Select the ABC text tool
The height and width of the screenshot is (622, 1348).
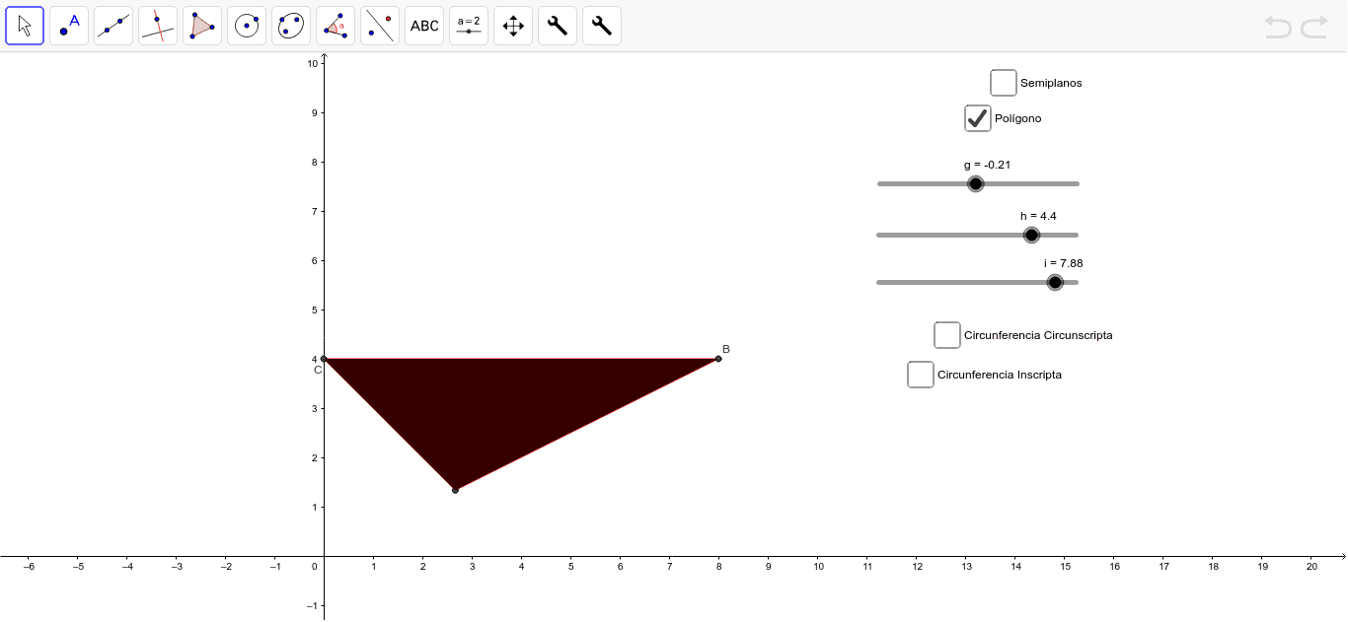[x=424, y=26]
